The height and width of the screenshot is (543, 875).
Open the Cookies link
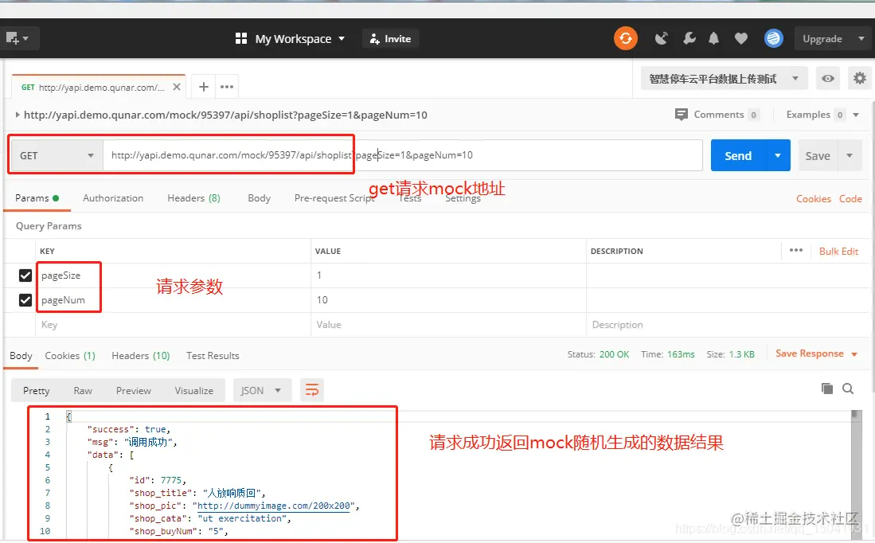pyautogui.click(x=814, y=199)
